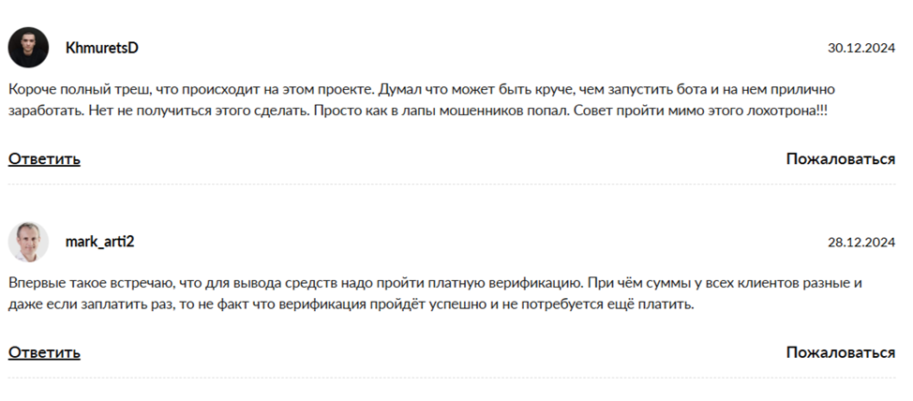Click mark_arti2's profile avatar photo
The width and height of the screenshot is (913, 401).
click(28, 242)
